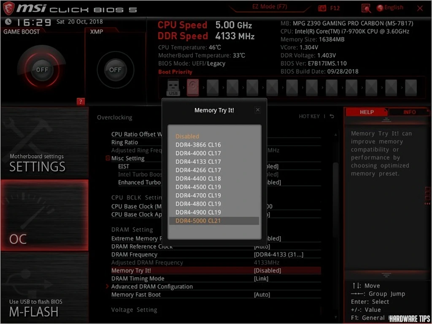
Task: Pick the DDR4-4000 CL17 preset
Action: point(214,153)
